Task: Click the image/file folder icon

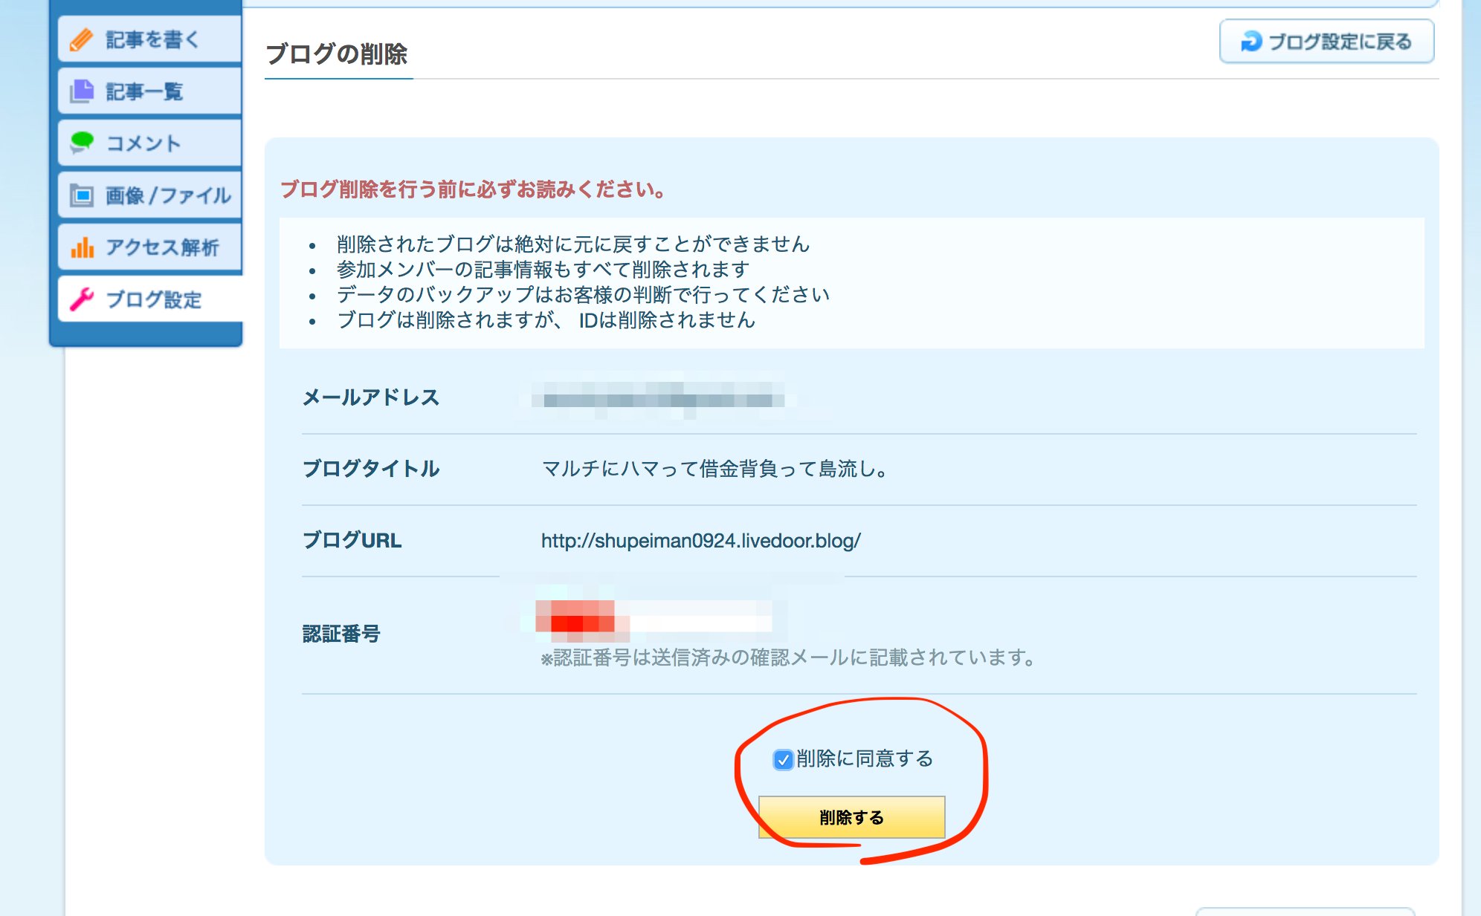Action: point(81,195)
